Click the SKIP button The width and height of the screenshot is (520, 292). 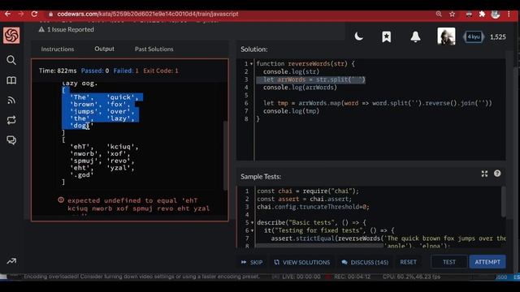tap(252, 262)
